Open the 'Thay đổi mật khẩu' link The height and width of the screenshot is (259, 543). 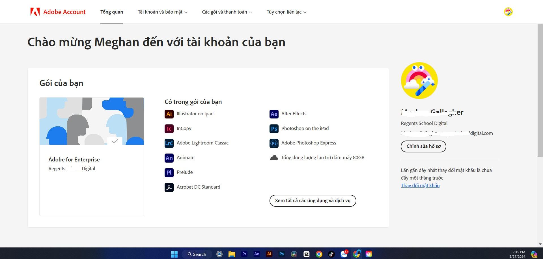420,185
